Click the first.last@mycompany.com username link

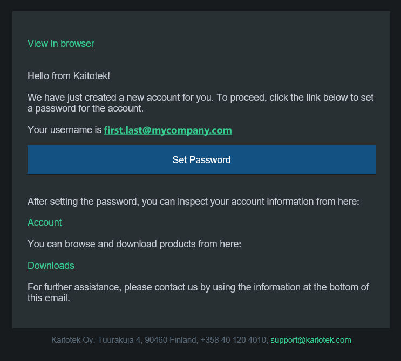coord(168,130)
